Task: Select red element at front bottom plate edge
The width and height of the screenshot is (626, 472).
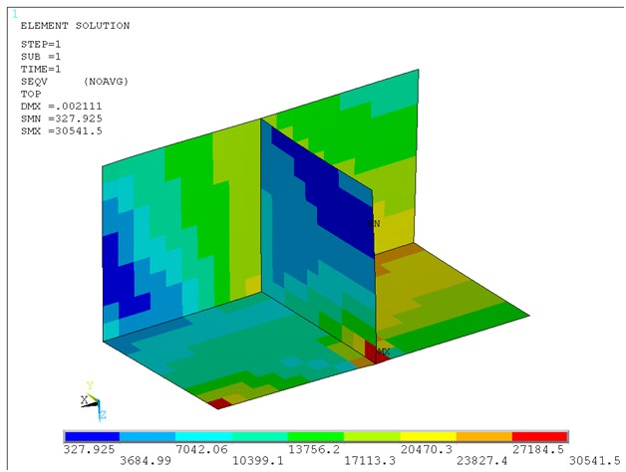Action: pos(219,402)
